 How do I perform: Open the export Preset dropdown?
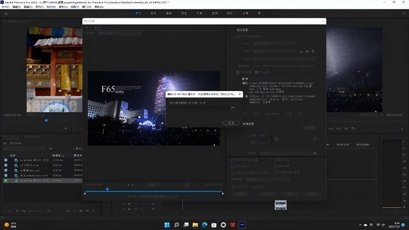click(x=274, y=51)
